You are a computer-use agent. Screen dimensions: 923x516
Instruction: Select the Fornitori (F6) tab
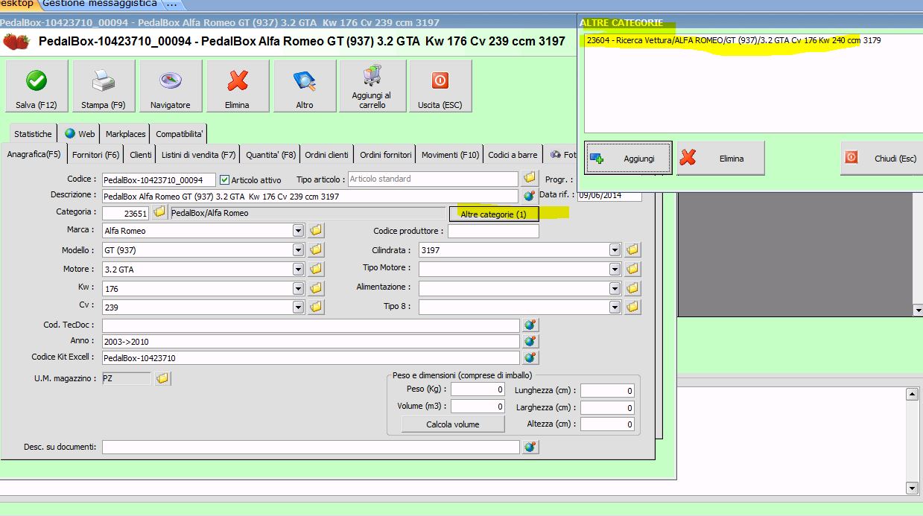click(x=96, y=155)
